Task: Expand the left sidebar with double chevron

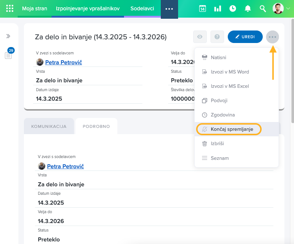Action: coord(8,36)
